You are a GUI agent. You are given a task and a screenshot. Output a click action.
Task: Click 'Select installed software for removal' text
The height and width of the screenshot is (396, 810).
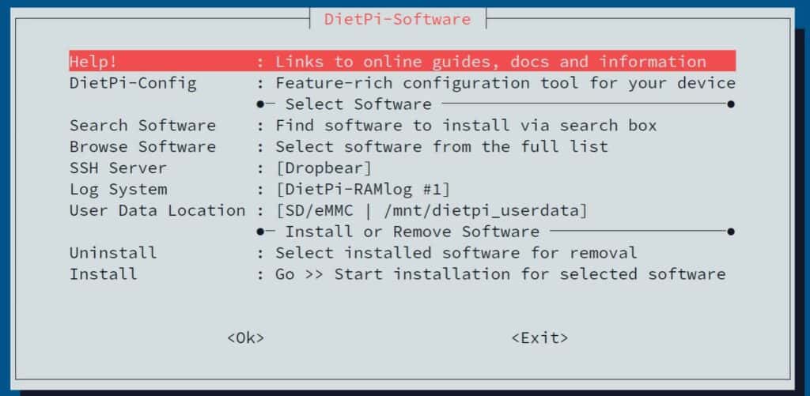[x=456, y=254]
